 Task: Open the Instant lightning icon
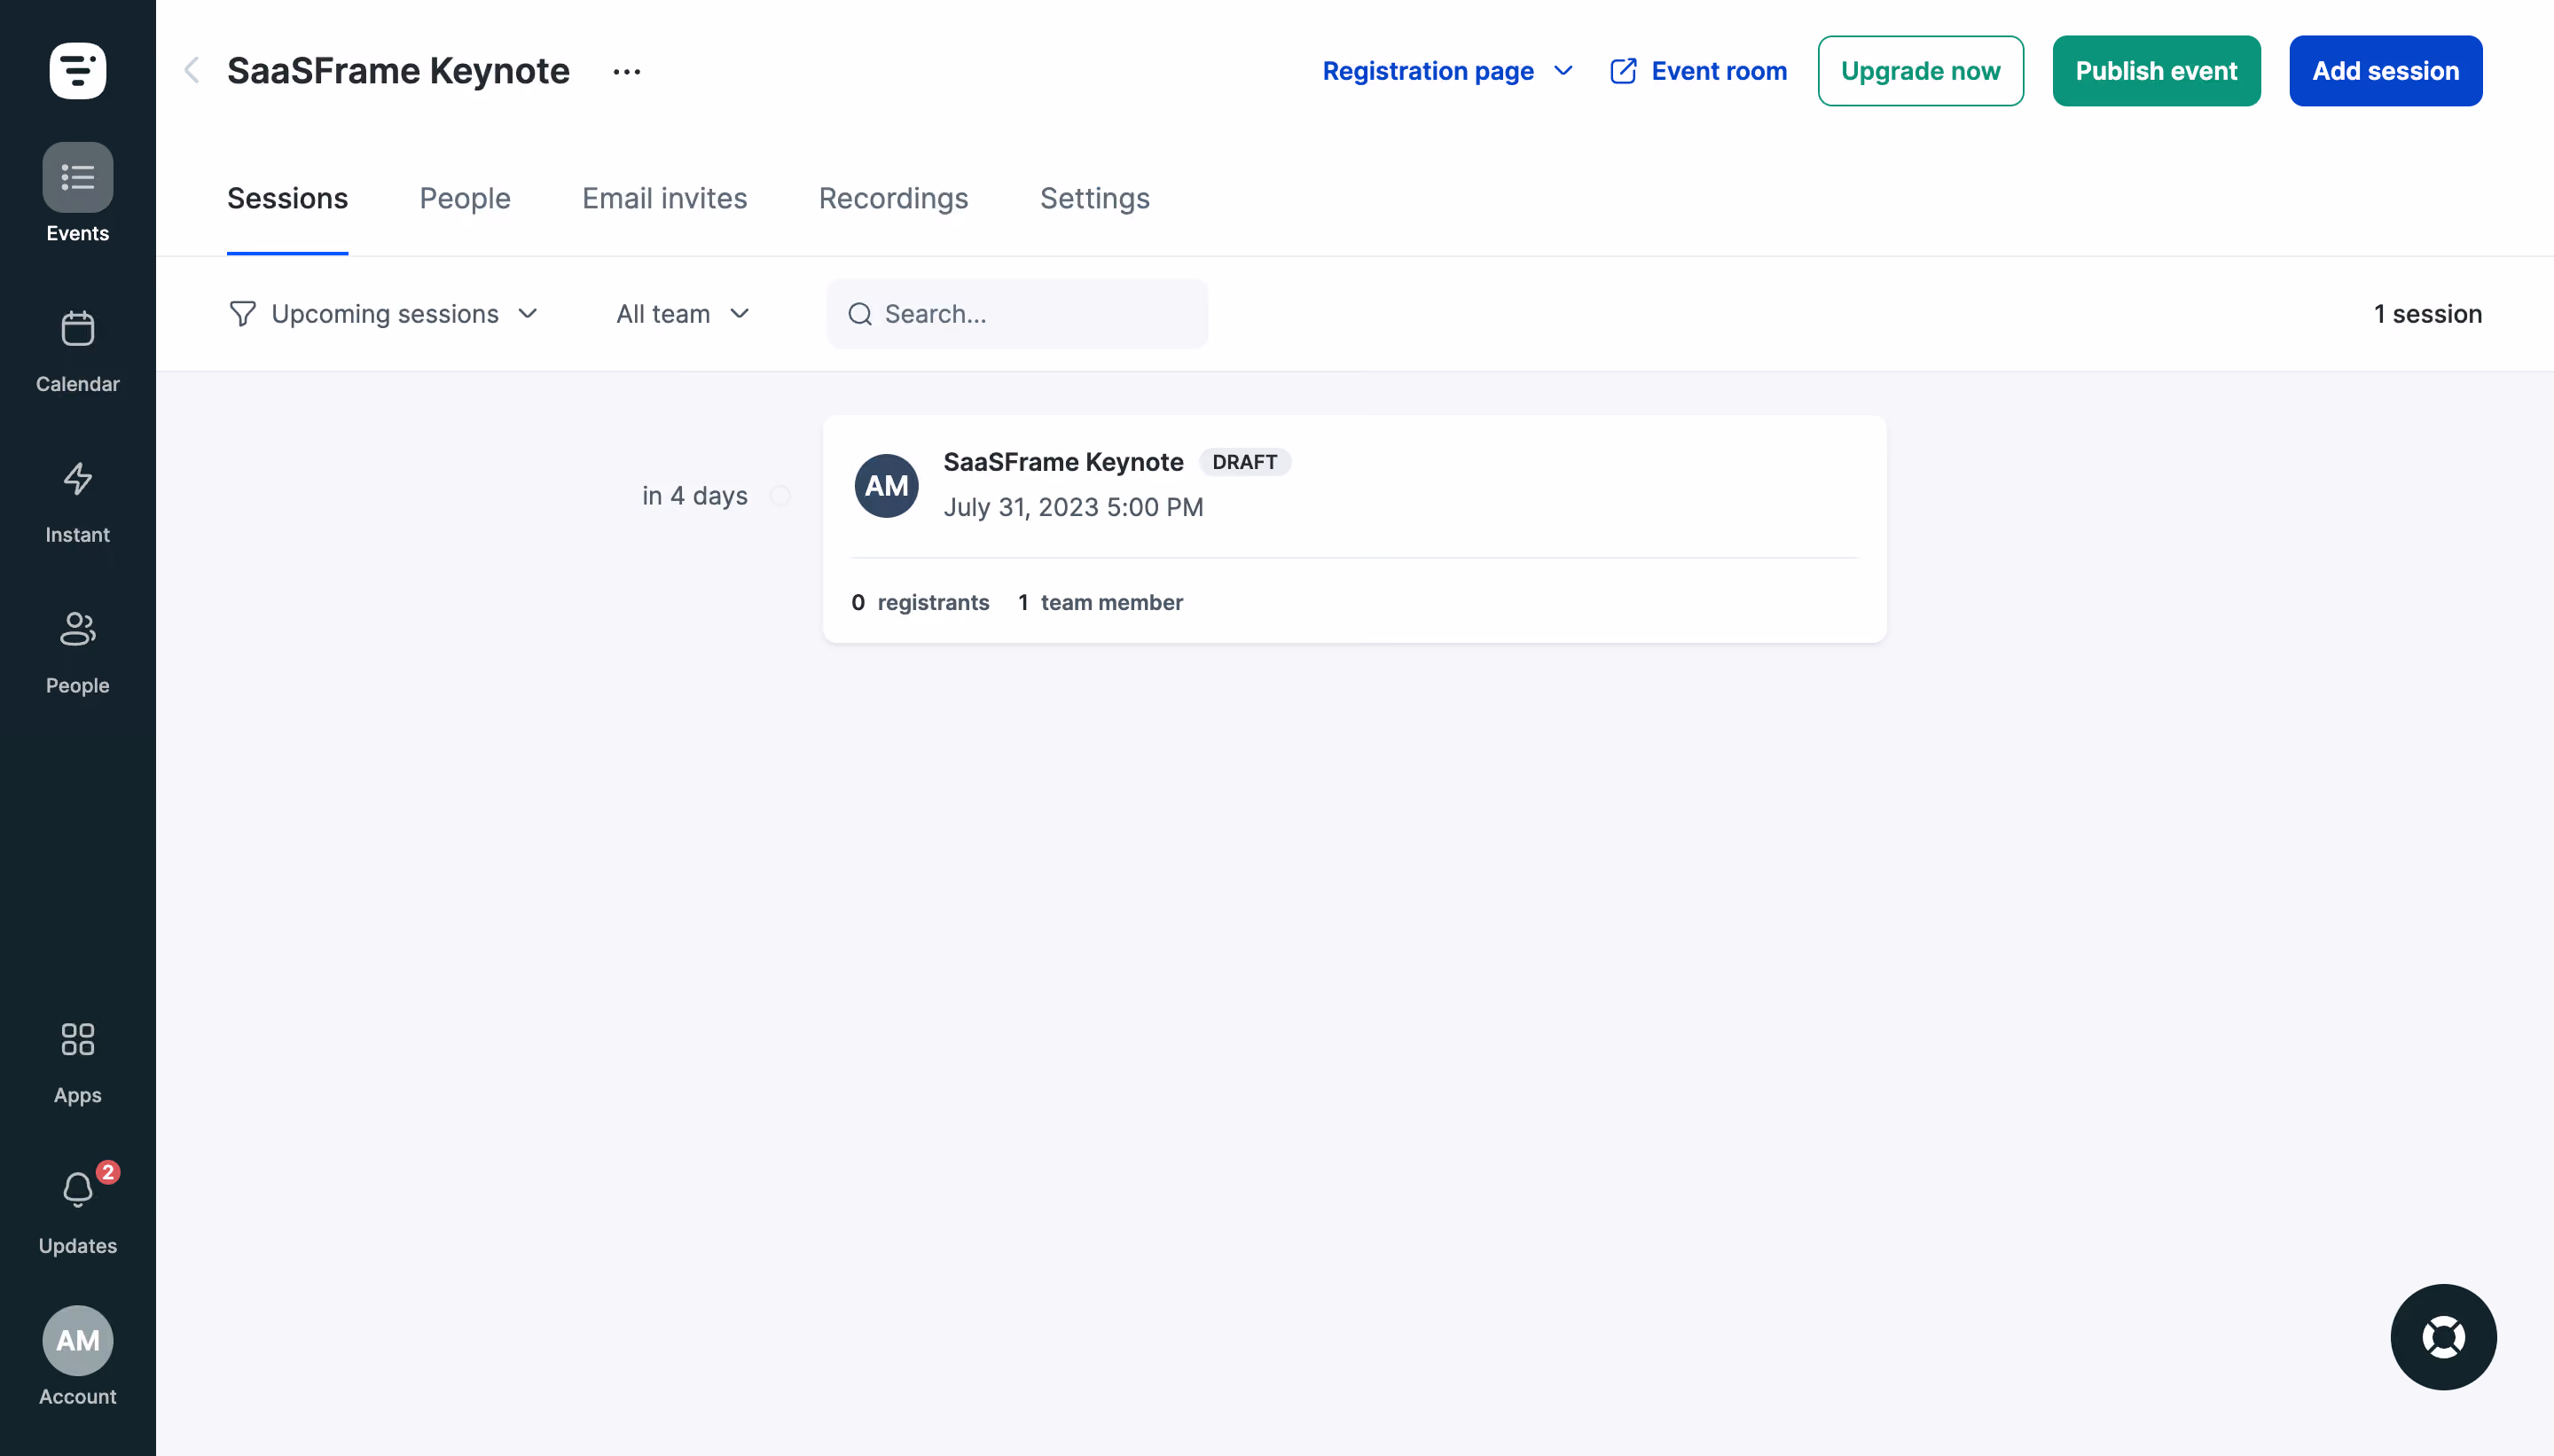tap(78, 479)
